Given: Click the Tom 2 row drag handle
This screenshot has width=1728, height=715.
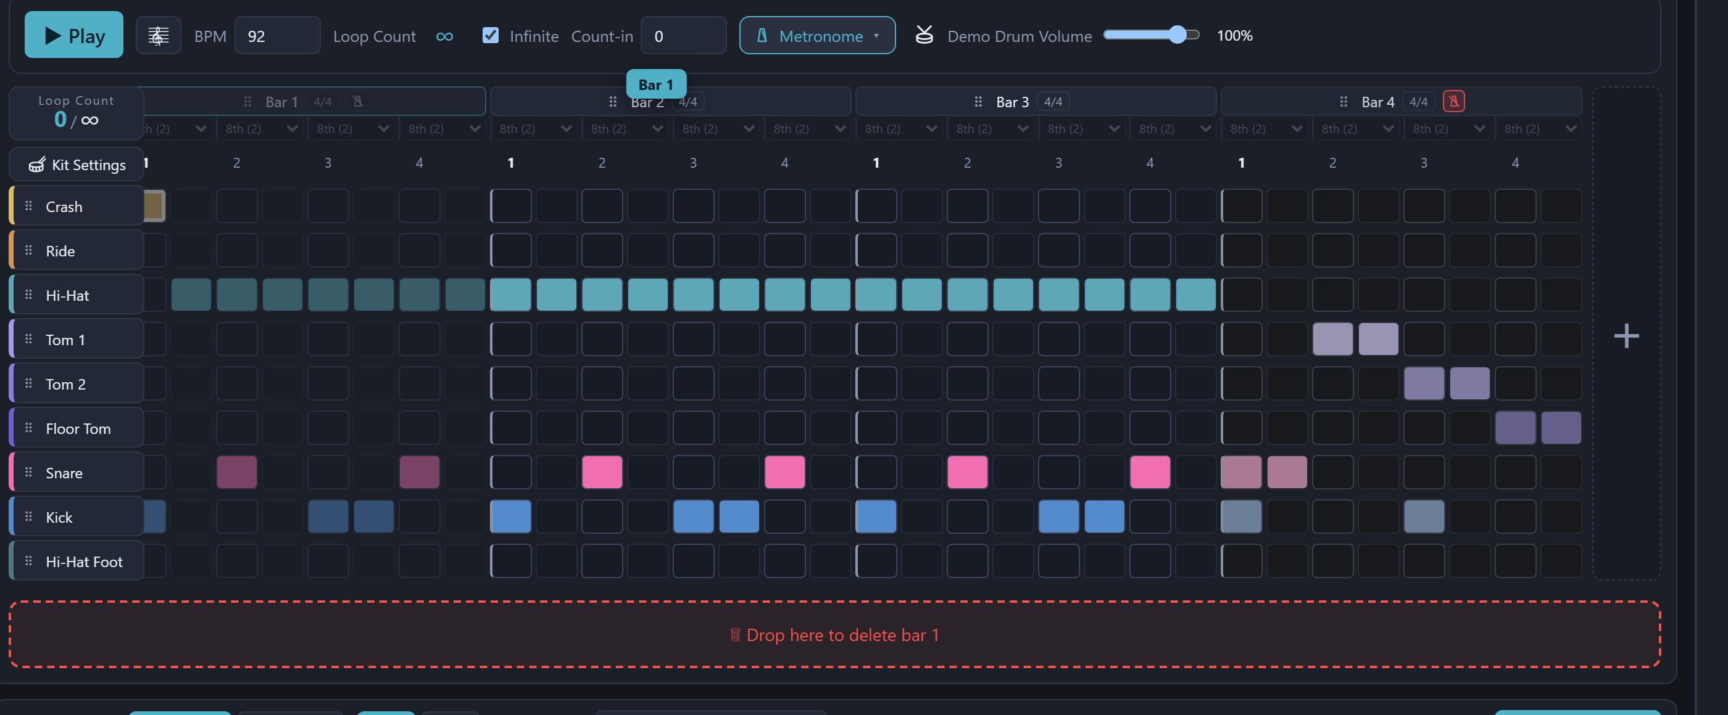Looking at the screenshot, I should [x=28, y=383].
